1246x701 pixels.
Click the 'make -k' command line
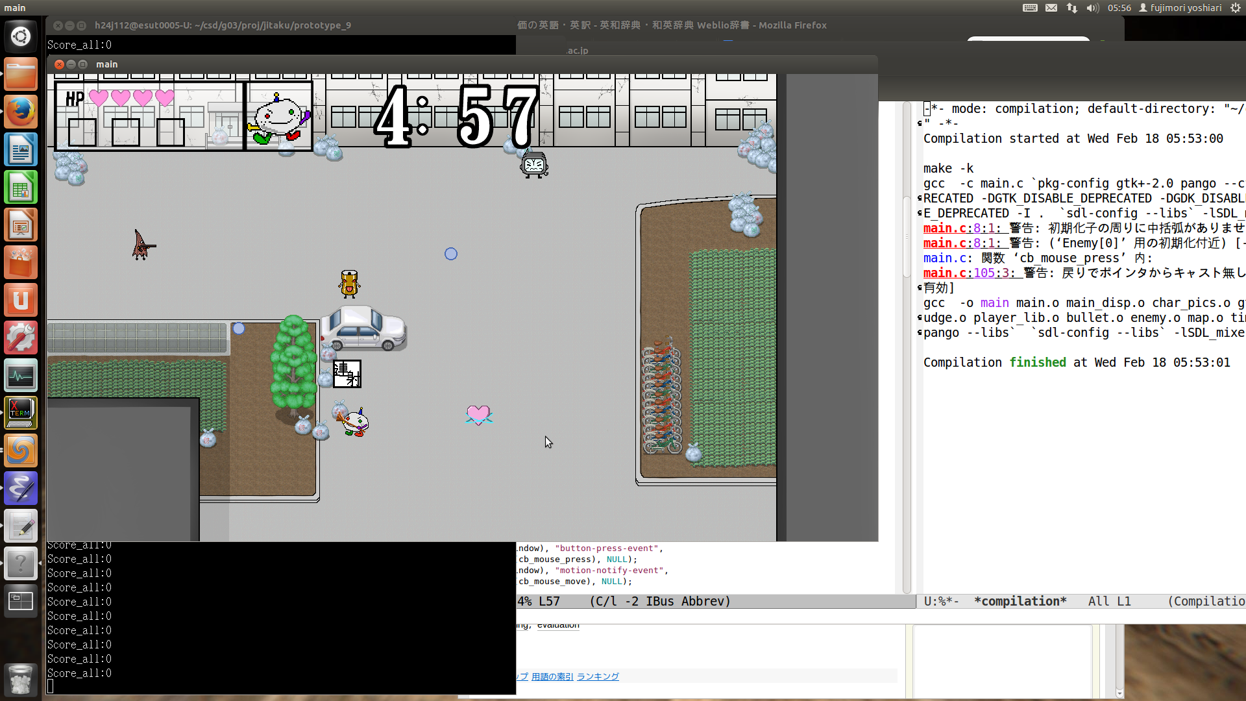coord(948,168)
